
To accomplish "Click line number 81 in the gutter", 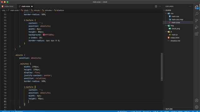I will [5, 102].
